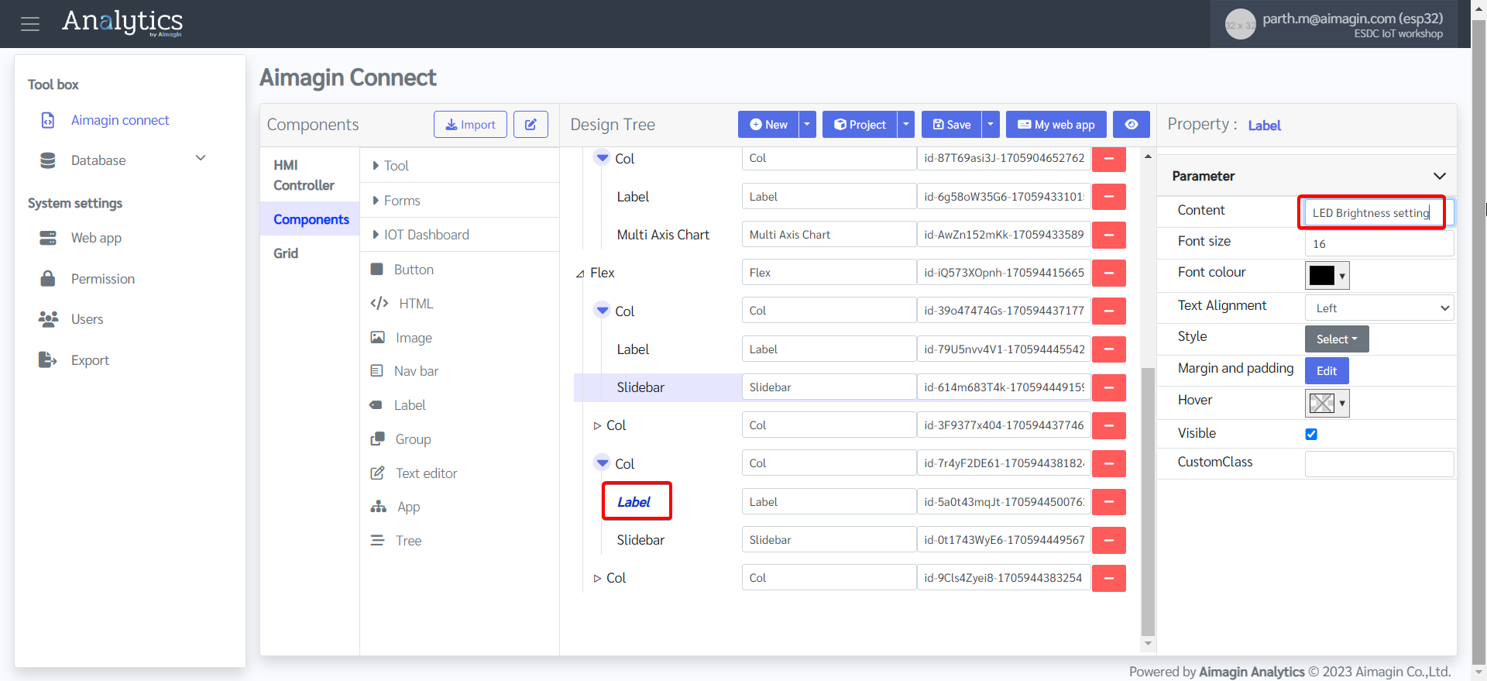
Task: Select the Label tag component icon
Action: pos(377,405)
